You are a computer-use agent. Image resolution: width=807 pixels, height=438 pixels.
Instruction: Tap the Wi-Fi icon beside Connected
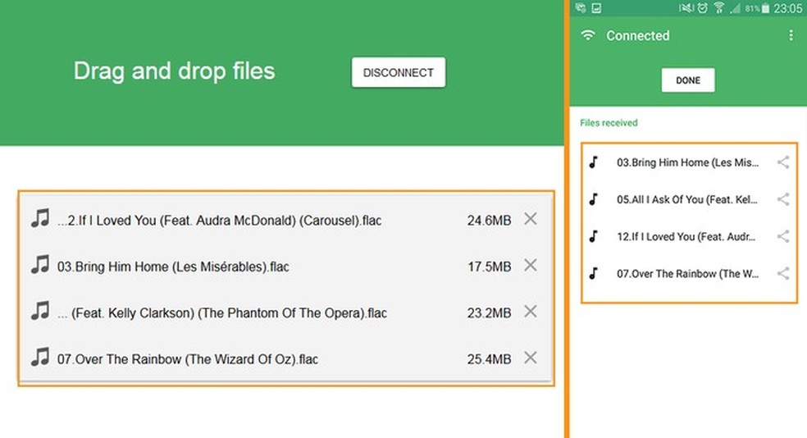click(x=588, y=35)
